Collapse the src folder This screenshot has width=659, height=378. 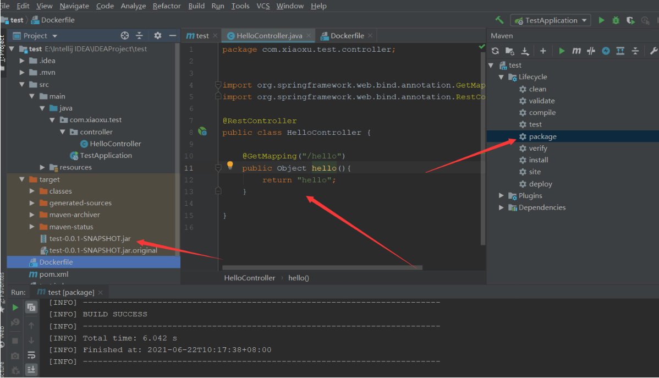tap(22, 85)
